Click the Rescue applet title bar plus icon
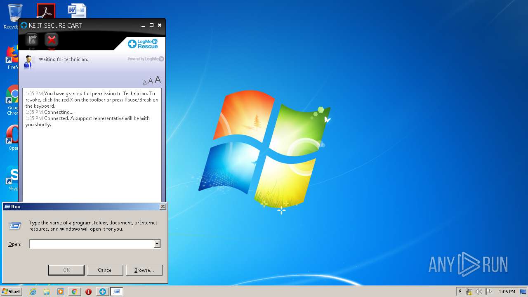 pos(24,25)
